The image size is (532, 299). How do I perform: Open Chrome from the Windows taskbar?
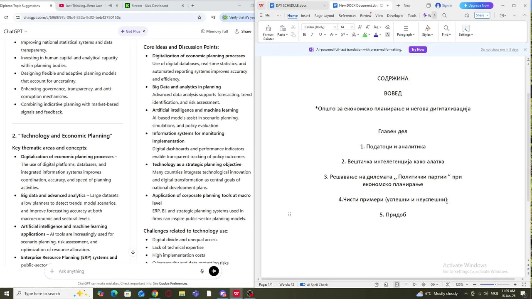pos(155,294)
